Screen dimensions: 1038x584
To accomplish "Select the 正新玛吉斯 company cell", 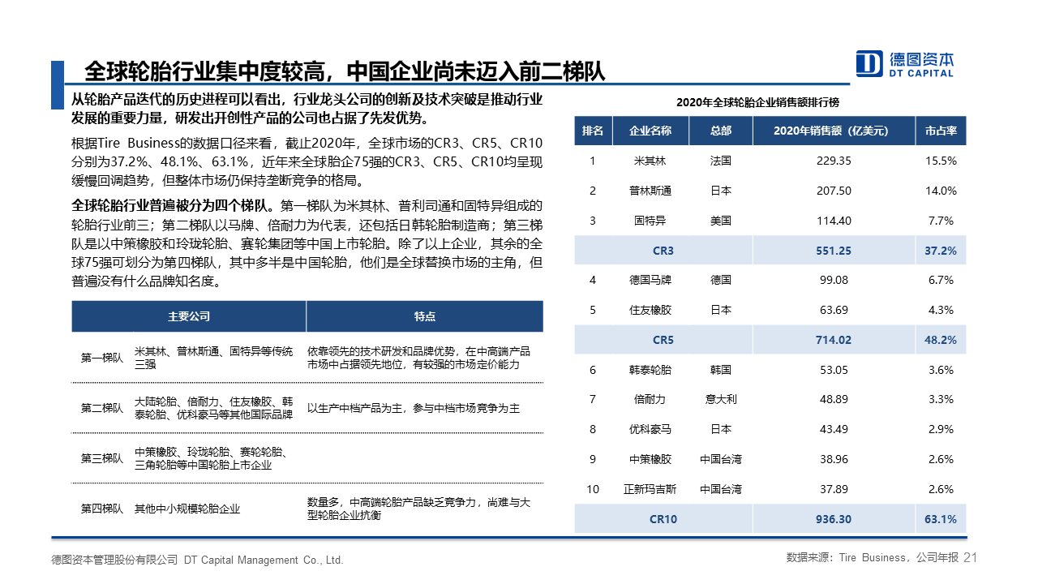I will point(650,489).
